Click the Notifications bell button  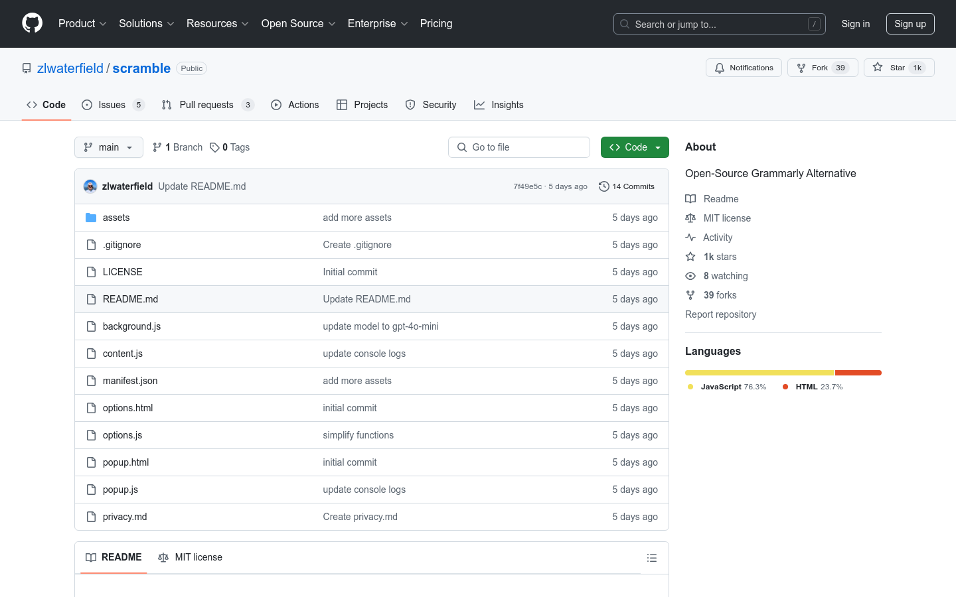pos(744,68)
